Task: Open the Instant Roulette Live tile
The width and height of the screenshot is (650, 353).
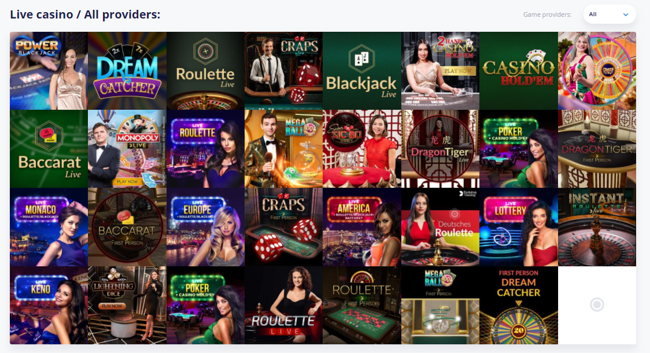Action: pyautogui.click(x=597, y=227)
